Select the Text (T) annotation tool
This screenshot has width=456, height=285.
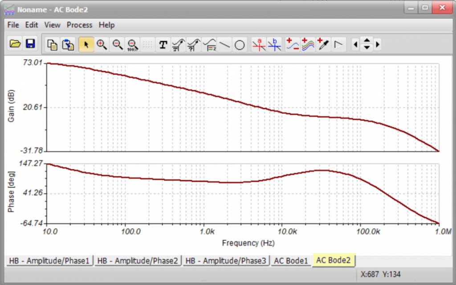point(163,44)
